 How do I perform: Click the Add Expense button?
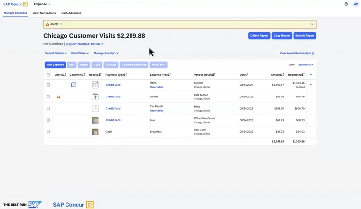[x=55, y=64]
